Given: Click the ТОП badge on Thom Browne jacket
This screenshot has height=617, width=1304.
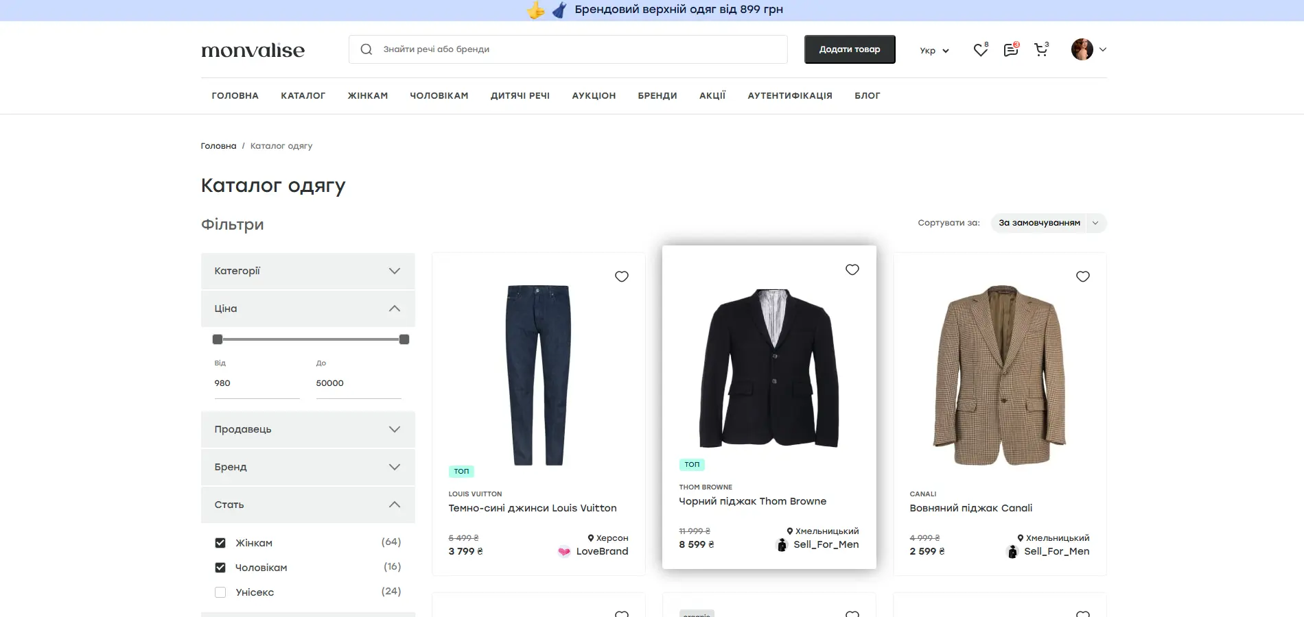Looking at the screenshot, I should pos(692,465).
